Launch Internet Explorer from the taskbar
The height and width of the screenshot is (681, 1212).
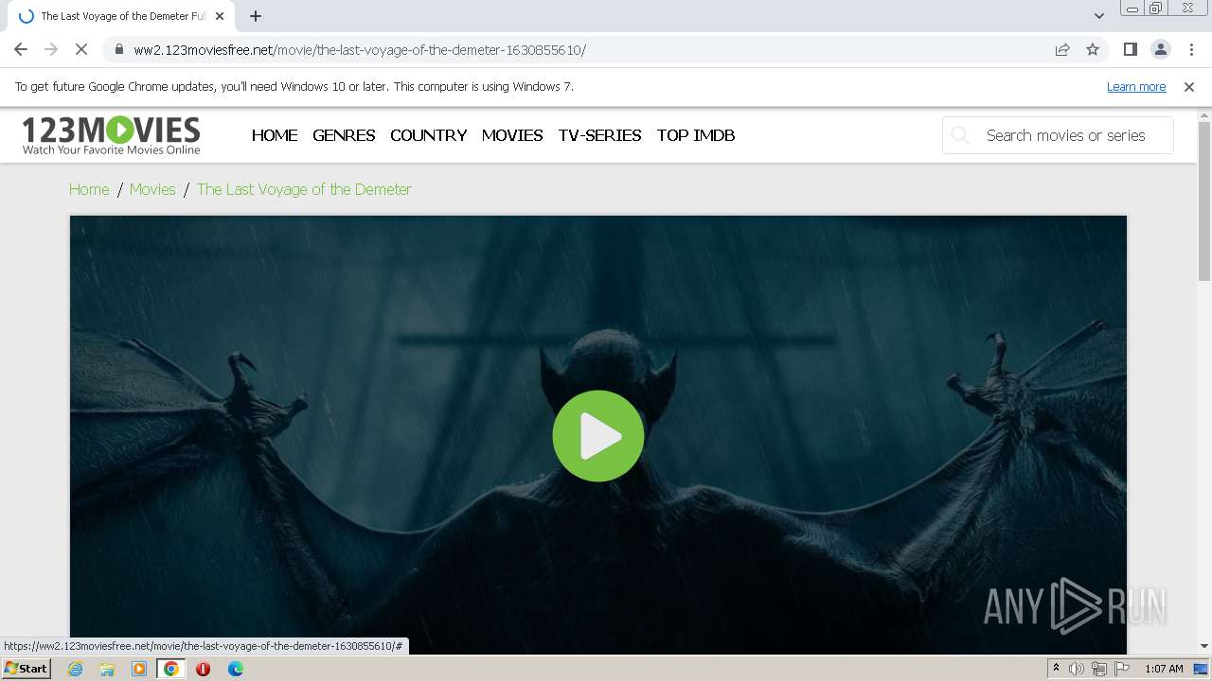[76, 669]
